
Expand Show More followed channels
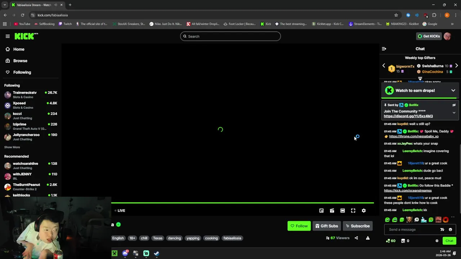tap(12, 147)
